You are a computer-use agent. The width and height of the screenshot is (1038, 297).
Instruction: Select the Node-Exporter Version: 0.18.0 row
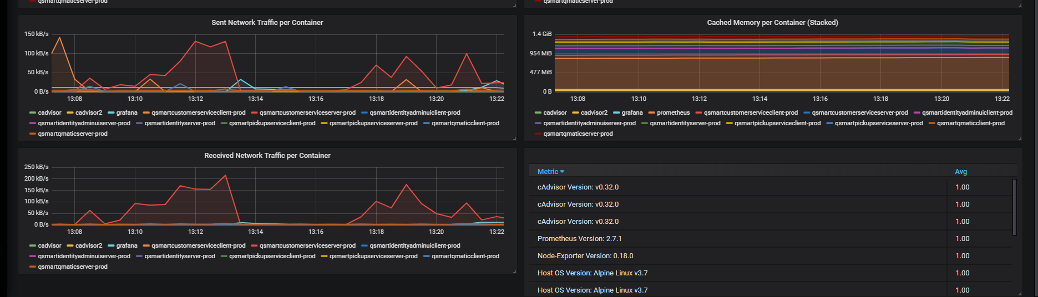[585, 256]
